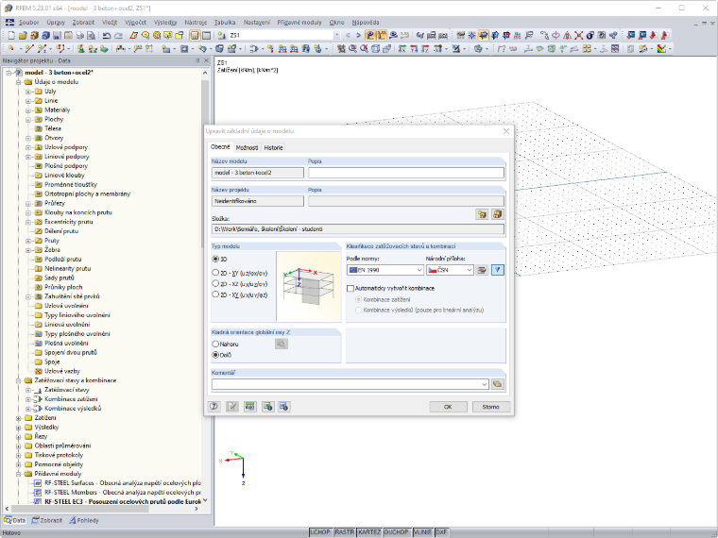The image size is (718, 538).
Task: Expand the Zatížení tree node
Action: click(19, 418)
